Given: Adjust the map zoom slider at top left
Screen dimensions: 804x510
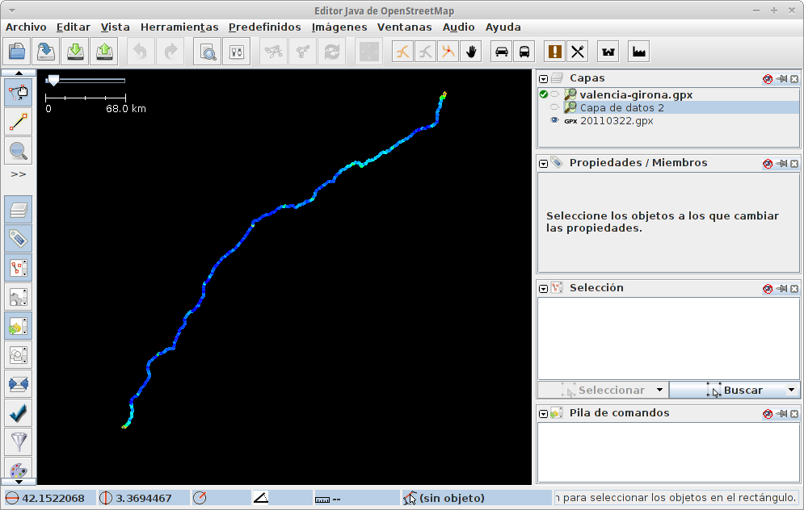Looking at the screenshot, I should pos(53,80).
